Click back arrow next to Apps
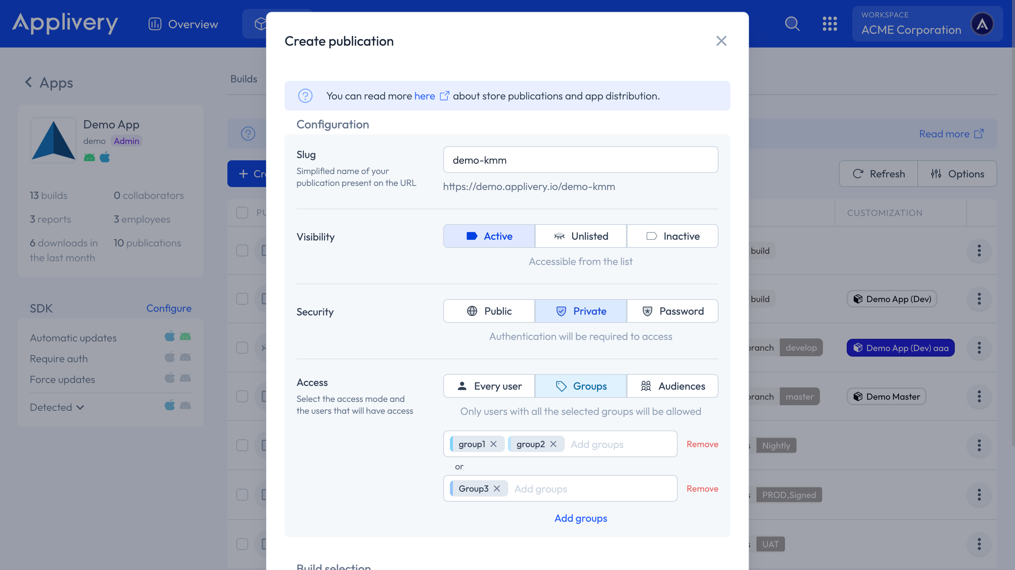Image resolution: width=1015 pixels, height=570 pixels. pyautogui.click(x=28, y=82)
